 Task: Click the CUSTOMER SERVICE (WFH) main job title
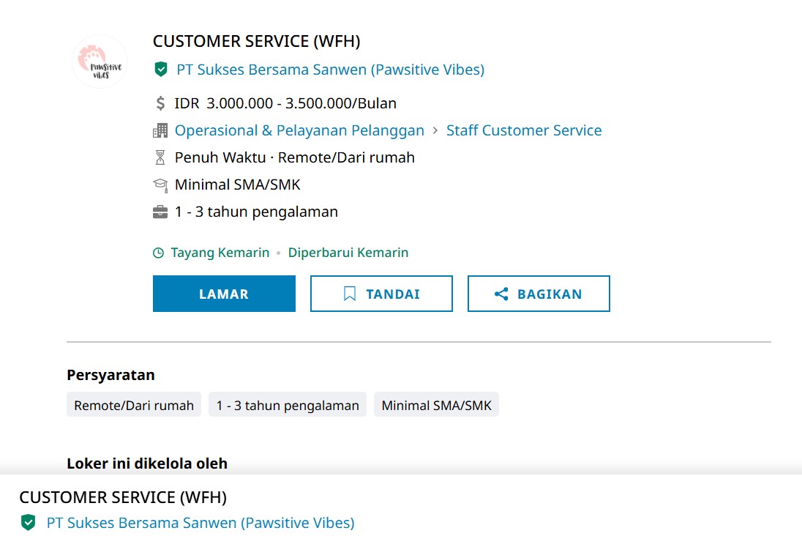click(257, 41)
